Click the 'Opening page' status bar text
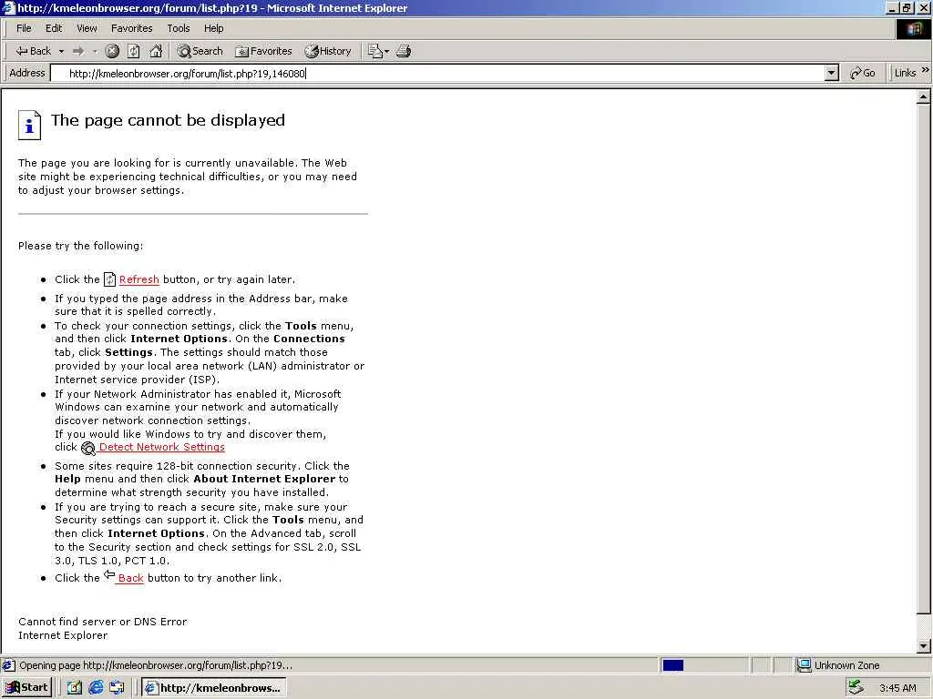This screenshot has width=933, height=699. (x=156, y=665)
